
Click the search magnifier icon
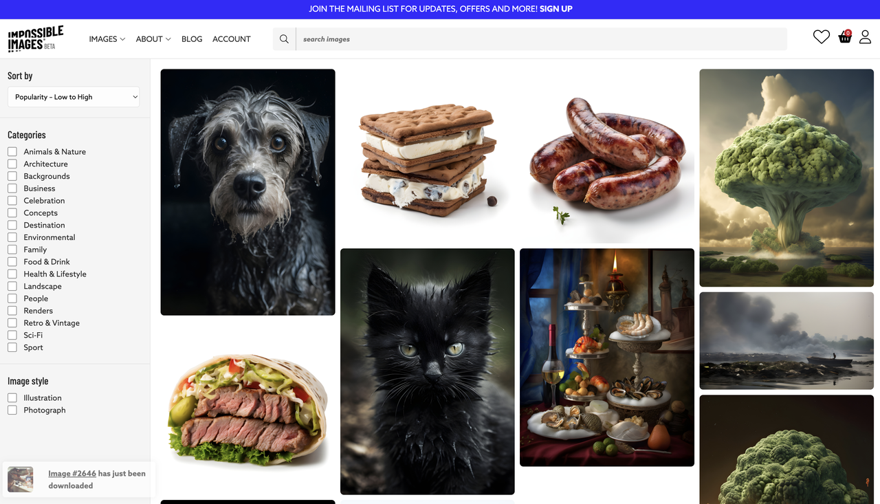click(x=284, y=39)
